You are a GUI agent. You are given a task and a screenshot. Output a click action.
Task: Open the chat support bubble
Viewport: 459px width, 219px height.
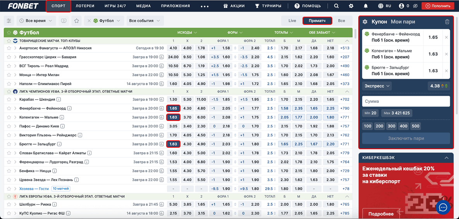click(x=443, y=207)
